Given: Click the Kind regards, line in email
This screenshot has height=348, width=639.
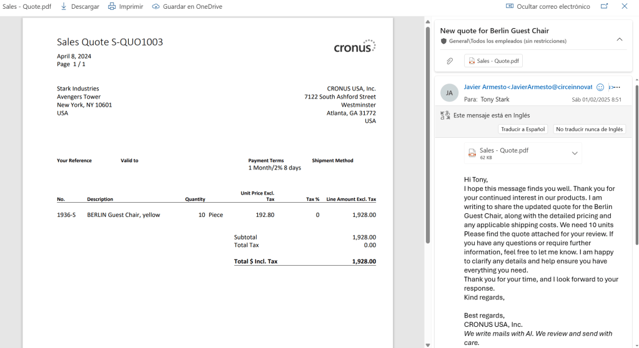Looking at the screenshot, I should (x=484, y=297).
